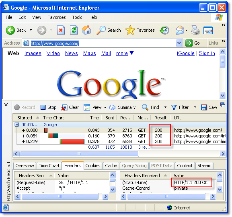Open the Video link

(x=53, y=53)
